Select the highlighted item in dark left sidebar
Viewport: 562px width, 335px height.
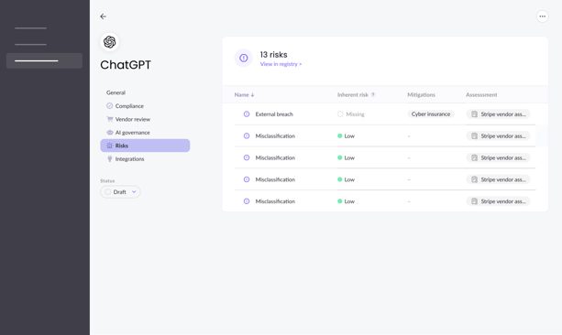pos(44,60)
